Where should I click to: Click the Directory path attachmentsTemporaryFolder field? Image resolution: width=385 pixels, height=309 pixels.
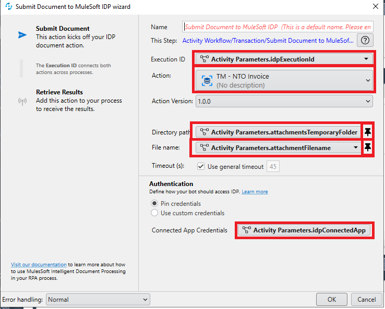(x=278, y=132)
